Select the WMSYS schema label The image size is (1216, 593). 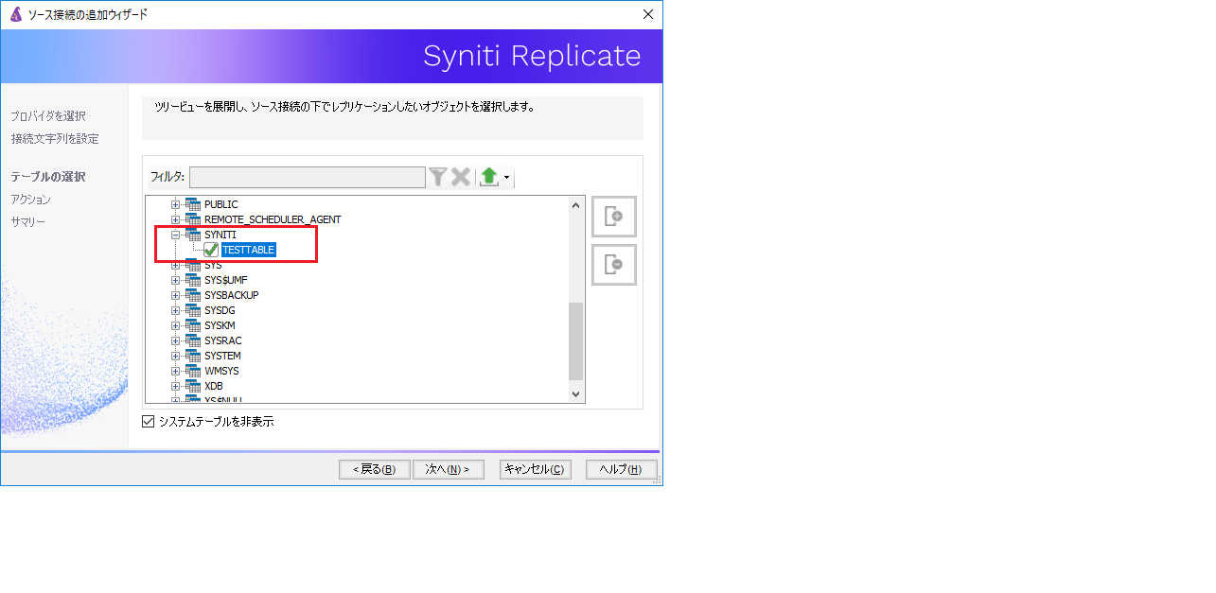[x=221, y=371]
